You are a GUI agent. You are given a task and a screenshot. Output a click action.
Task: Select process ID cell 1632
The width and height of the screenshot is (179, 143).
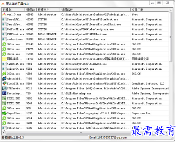(29, 113)
